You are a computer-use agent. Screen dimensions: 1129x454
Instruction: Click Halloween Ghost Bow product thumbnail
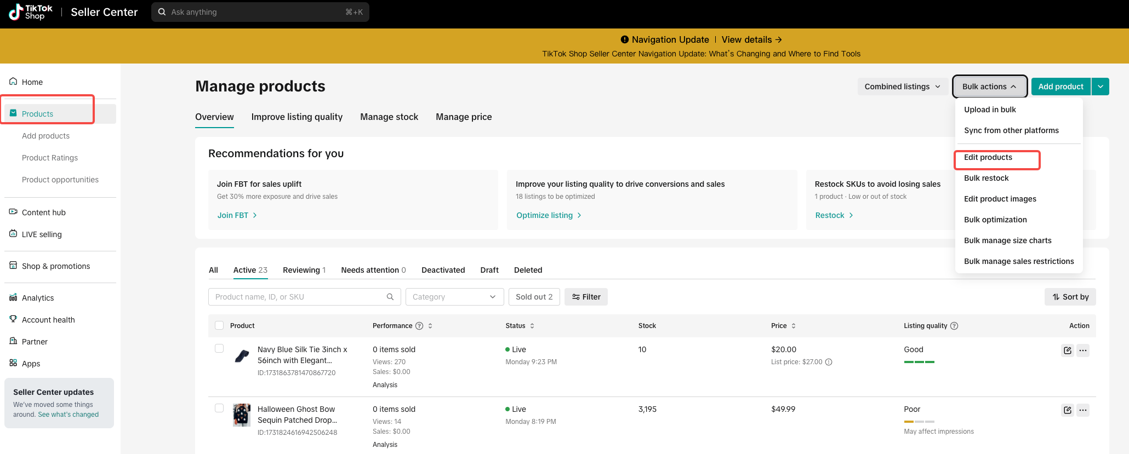242,415
